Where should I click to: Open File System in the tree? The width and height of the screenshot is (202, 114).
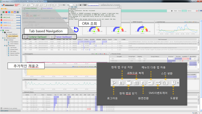pos(13,51)
